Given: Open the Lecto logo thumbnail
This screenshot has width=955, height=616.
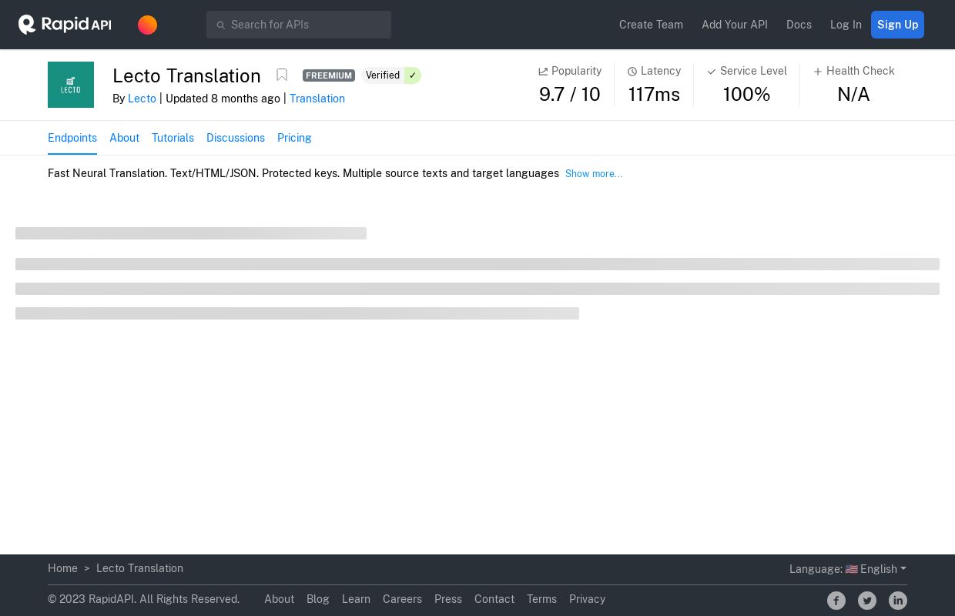Looking at the screenshot, I should [x=71, y=85].
